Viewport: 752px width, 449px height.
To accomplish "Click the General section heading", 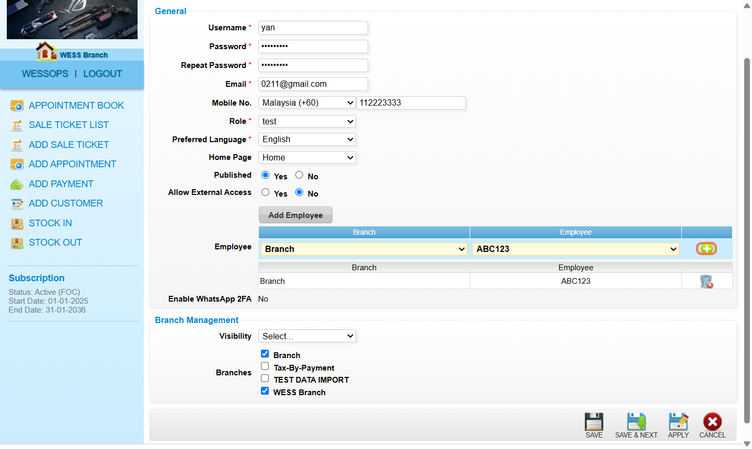I will 170,11.
